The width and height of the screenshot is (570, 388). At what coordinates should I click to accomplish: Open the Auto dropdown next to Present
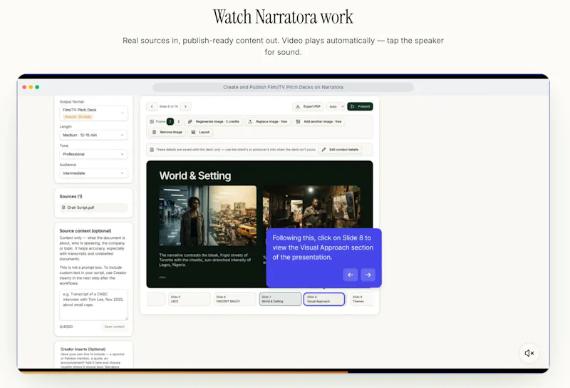(x=336, y=107)
